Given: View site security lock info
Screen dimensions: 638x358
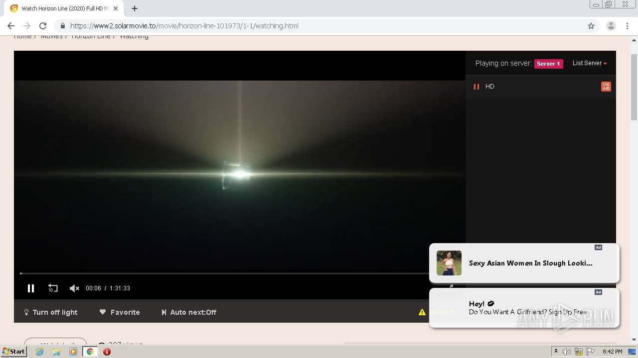Looking at the screenshot, I should 63,26.
